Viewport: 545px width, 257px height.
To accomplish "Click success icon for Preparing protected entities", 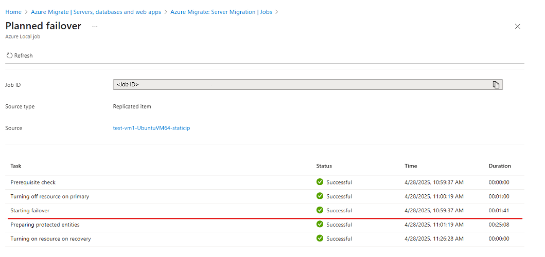I will click(320, 224).
